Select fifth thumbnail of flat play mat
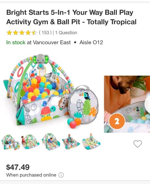 point(91,141)
